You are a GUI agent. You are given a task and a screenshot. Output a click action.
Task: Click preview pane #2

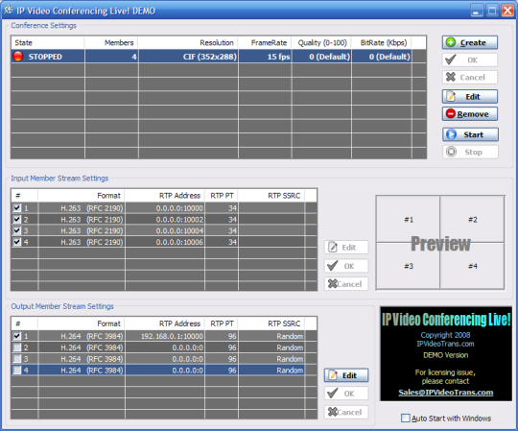pos(472,220)
